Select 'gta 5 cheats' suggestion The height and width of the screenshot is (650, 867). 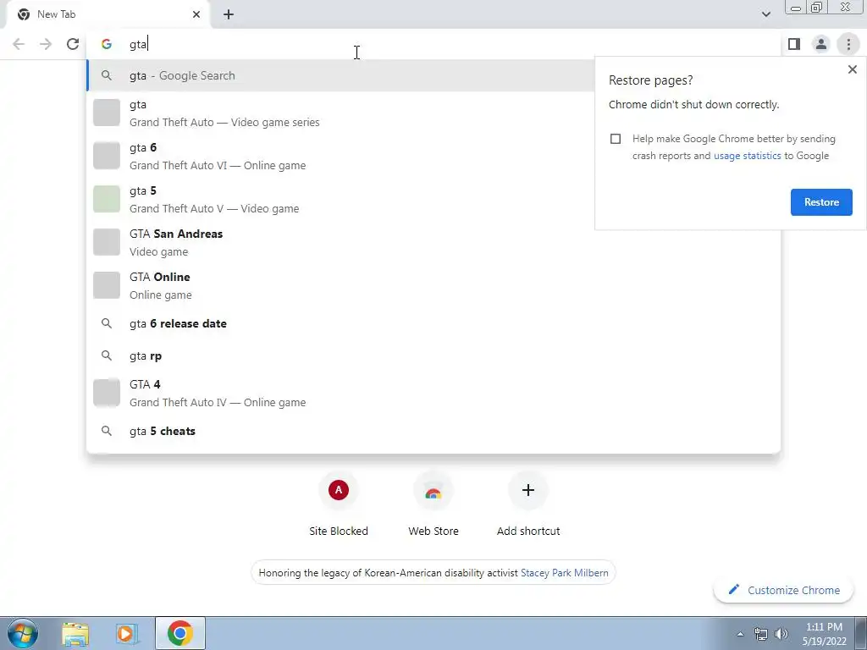[x=433, y=431]
